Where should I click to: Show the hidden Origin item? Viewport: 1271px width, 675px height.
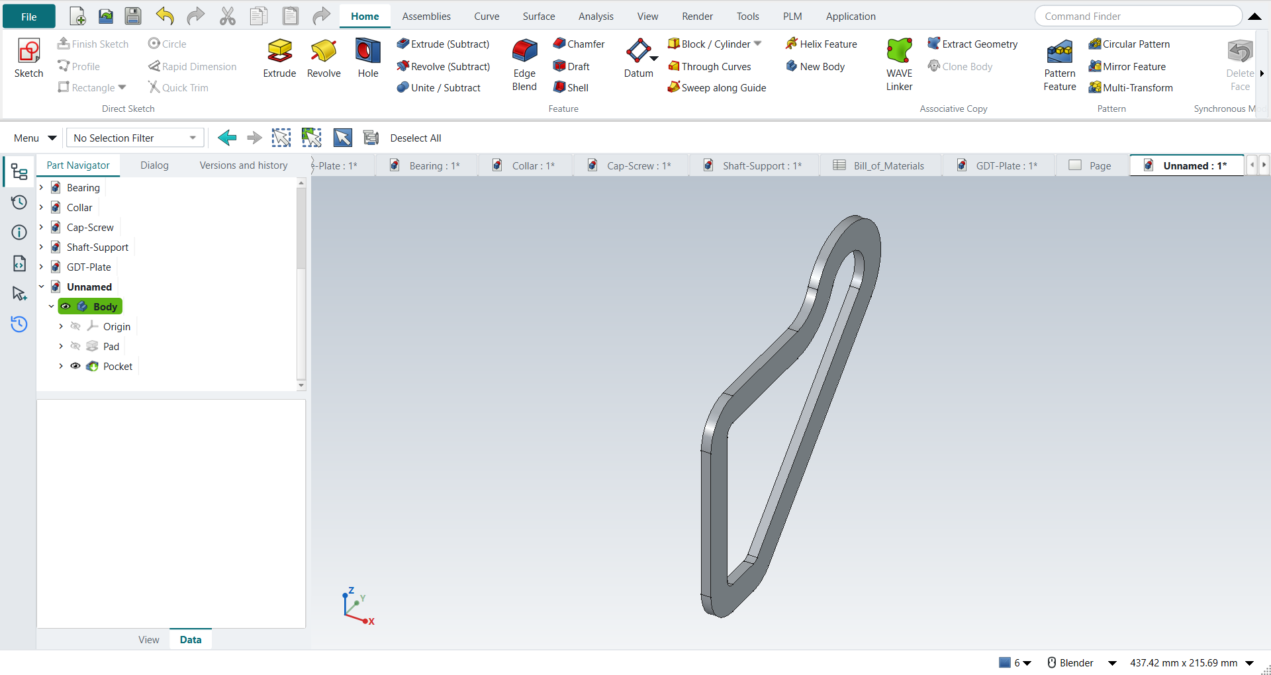tap(75, 326)
